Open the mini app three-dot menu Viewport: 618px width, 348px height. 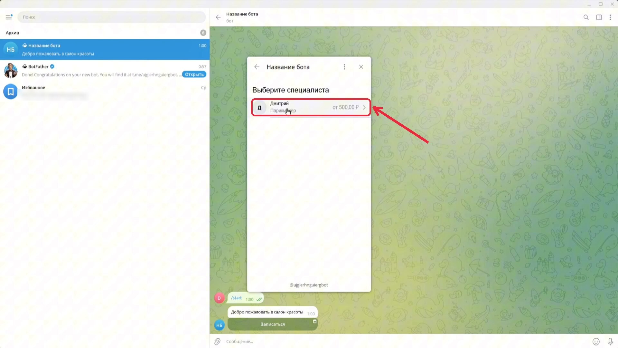(344, 67)
